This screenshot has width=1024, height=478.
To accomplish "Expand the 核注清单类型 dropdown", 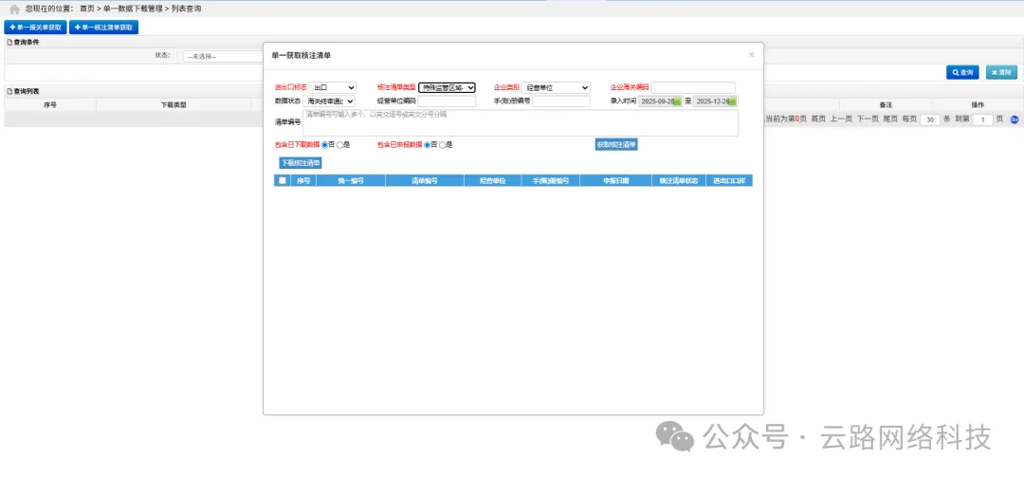I will (447, 88).
